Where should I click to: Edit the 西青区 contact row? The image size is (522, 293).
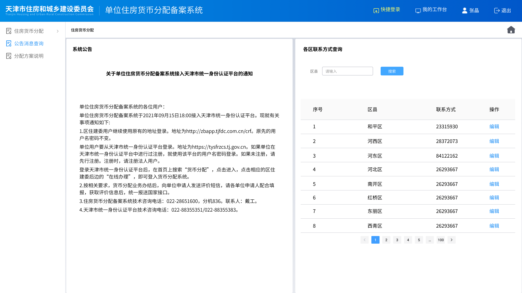tap(494, 226)
